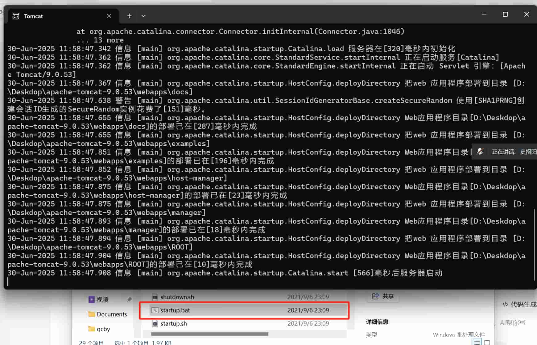
Task: Open 视频 in Explorer sidebar
Action: pyautogui.click(x=102, y=299)
